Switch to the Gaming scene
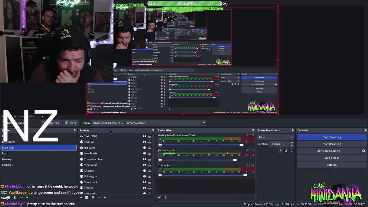This screenshot has height=207, width=368. coord(39,159)
